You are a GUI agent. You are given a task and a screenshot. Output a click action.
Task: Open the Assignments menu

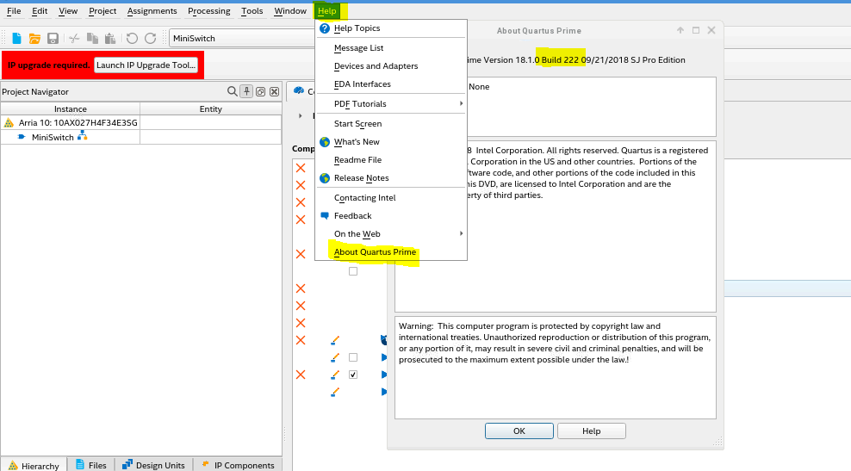[152, 11]
